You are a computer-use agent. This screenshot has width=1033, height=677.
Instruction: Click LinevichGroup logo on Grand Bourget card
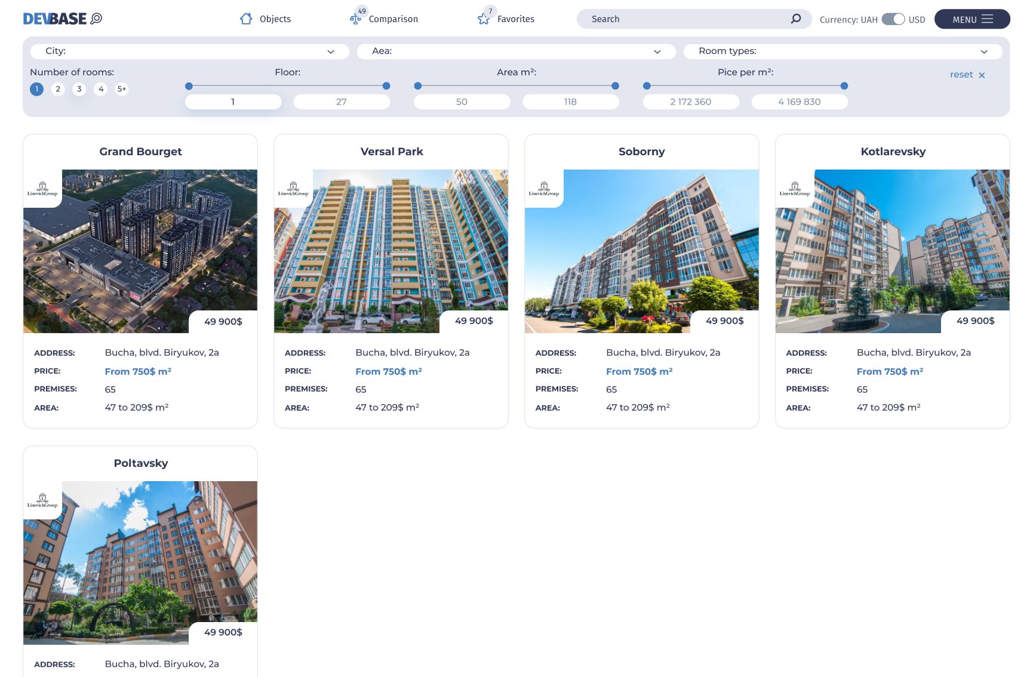pos(42,189)
